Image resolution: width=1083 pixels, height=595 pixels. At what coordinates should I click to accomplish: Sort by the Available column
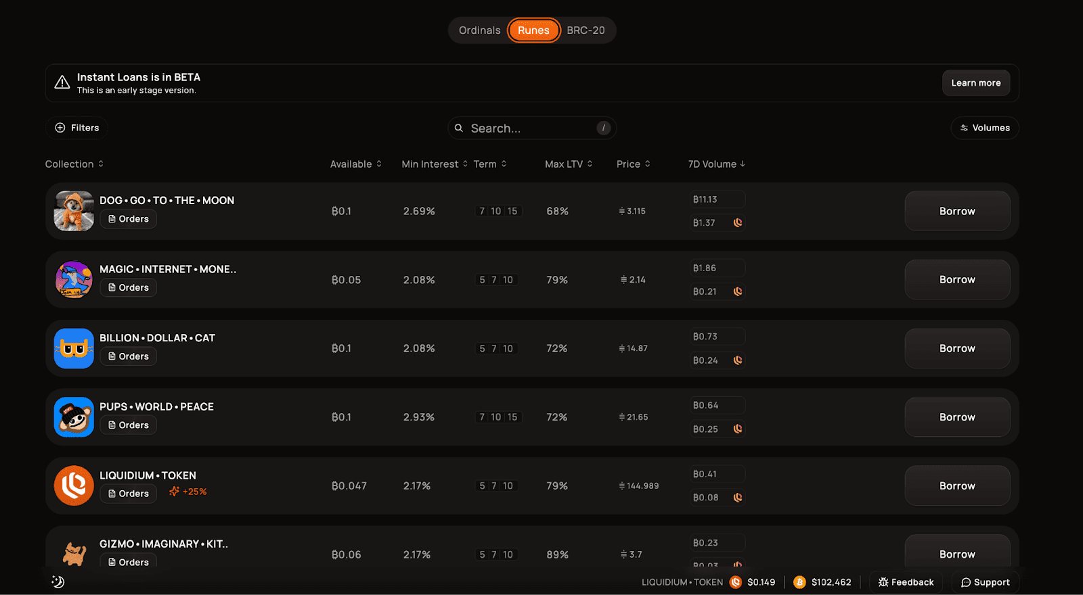pos(356,164)
